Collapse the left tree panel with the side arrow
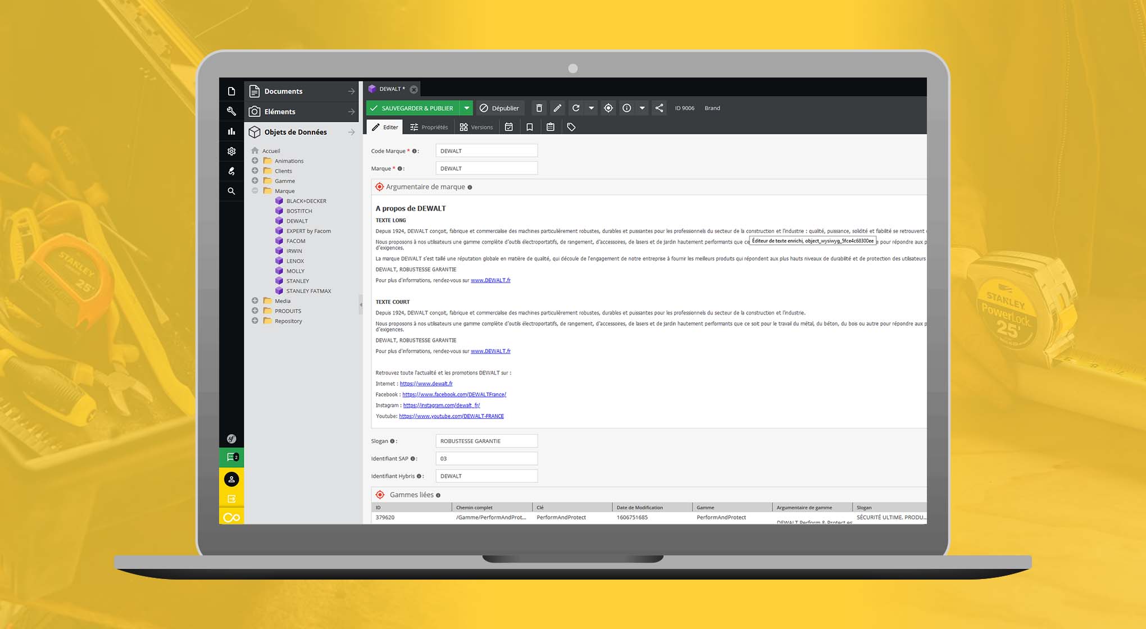 (x=361, y=305)
